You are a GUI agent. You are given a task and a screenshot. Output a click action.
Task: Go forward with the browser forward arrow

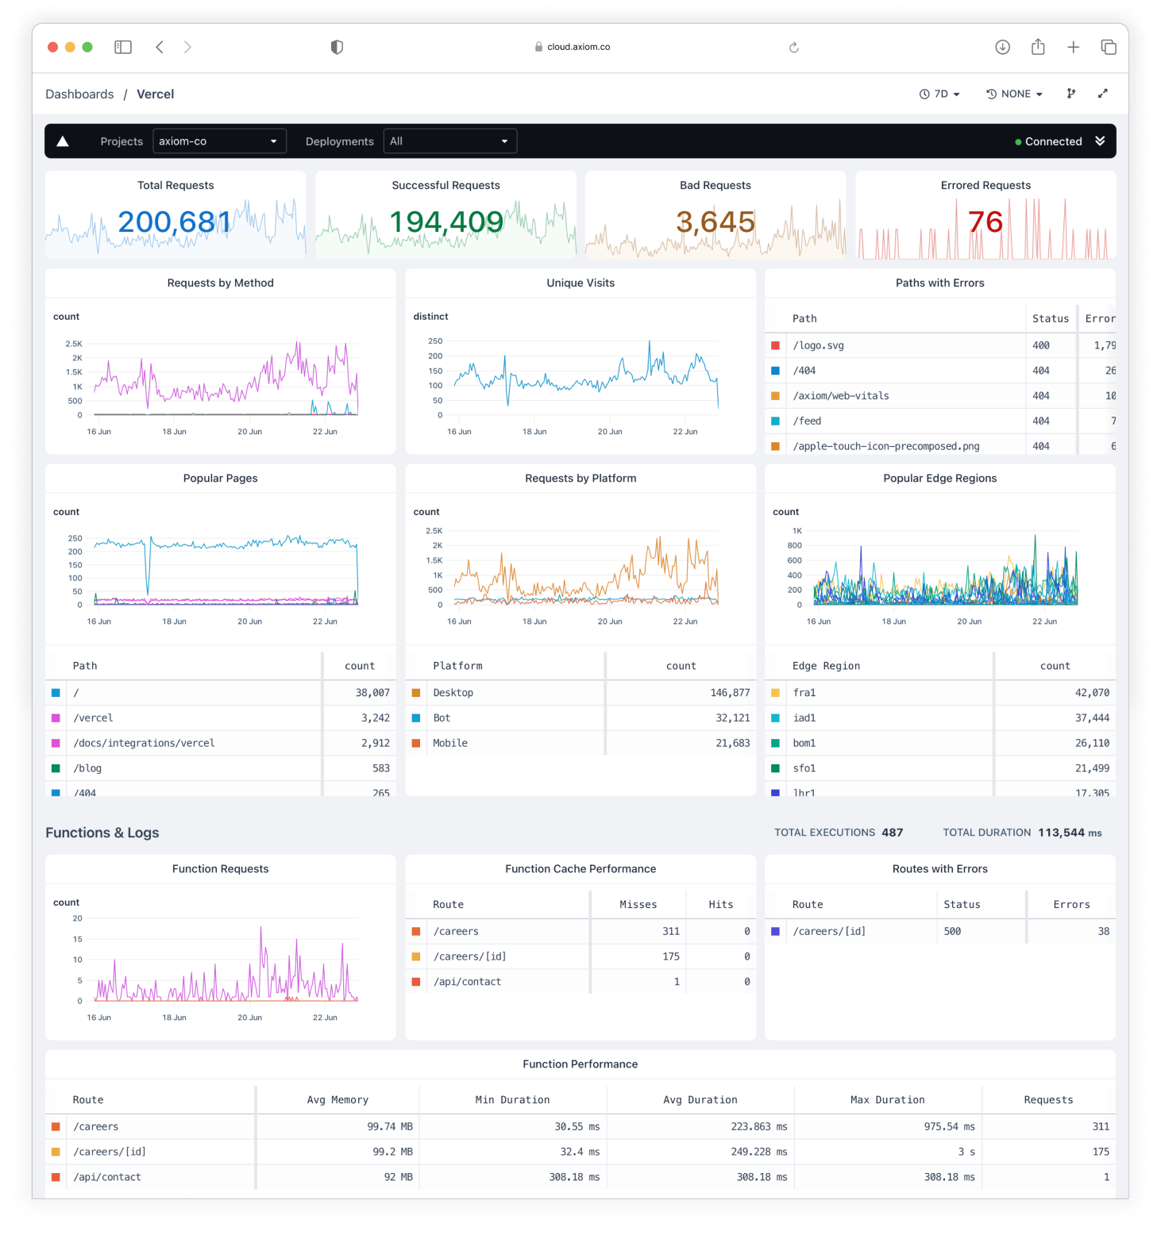tap(187, 47)
